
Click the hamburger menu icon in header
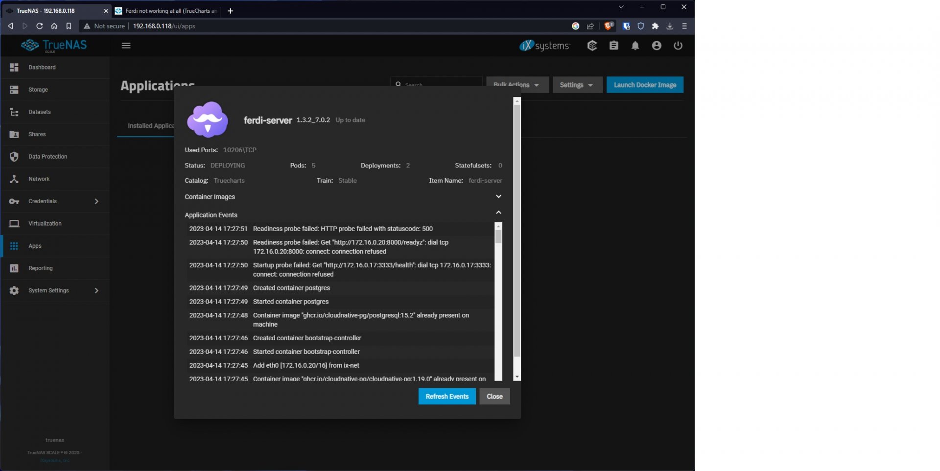(126, 46)
